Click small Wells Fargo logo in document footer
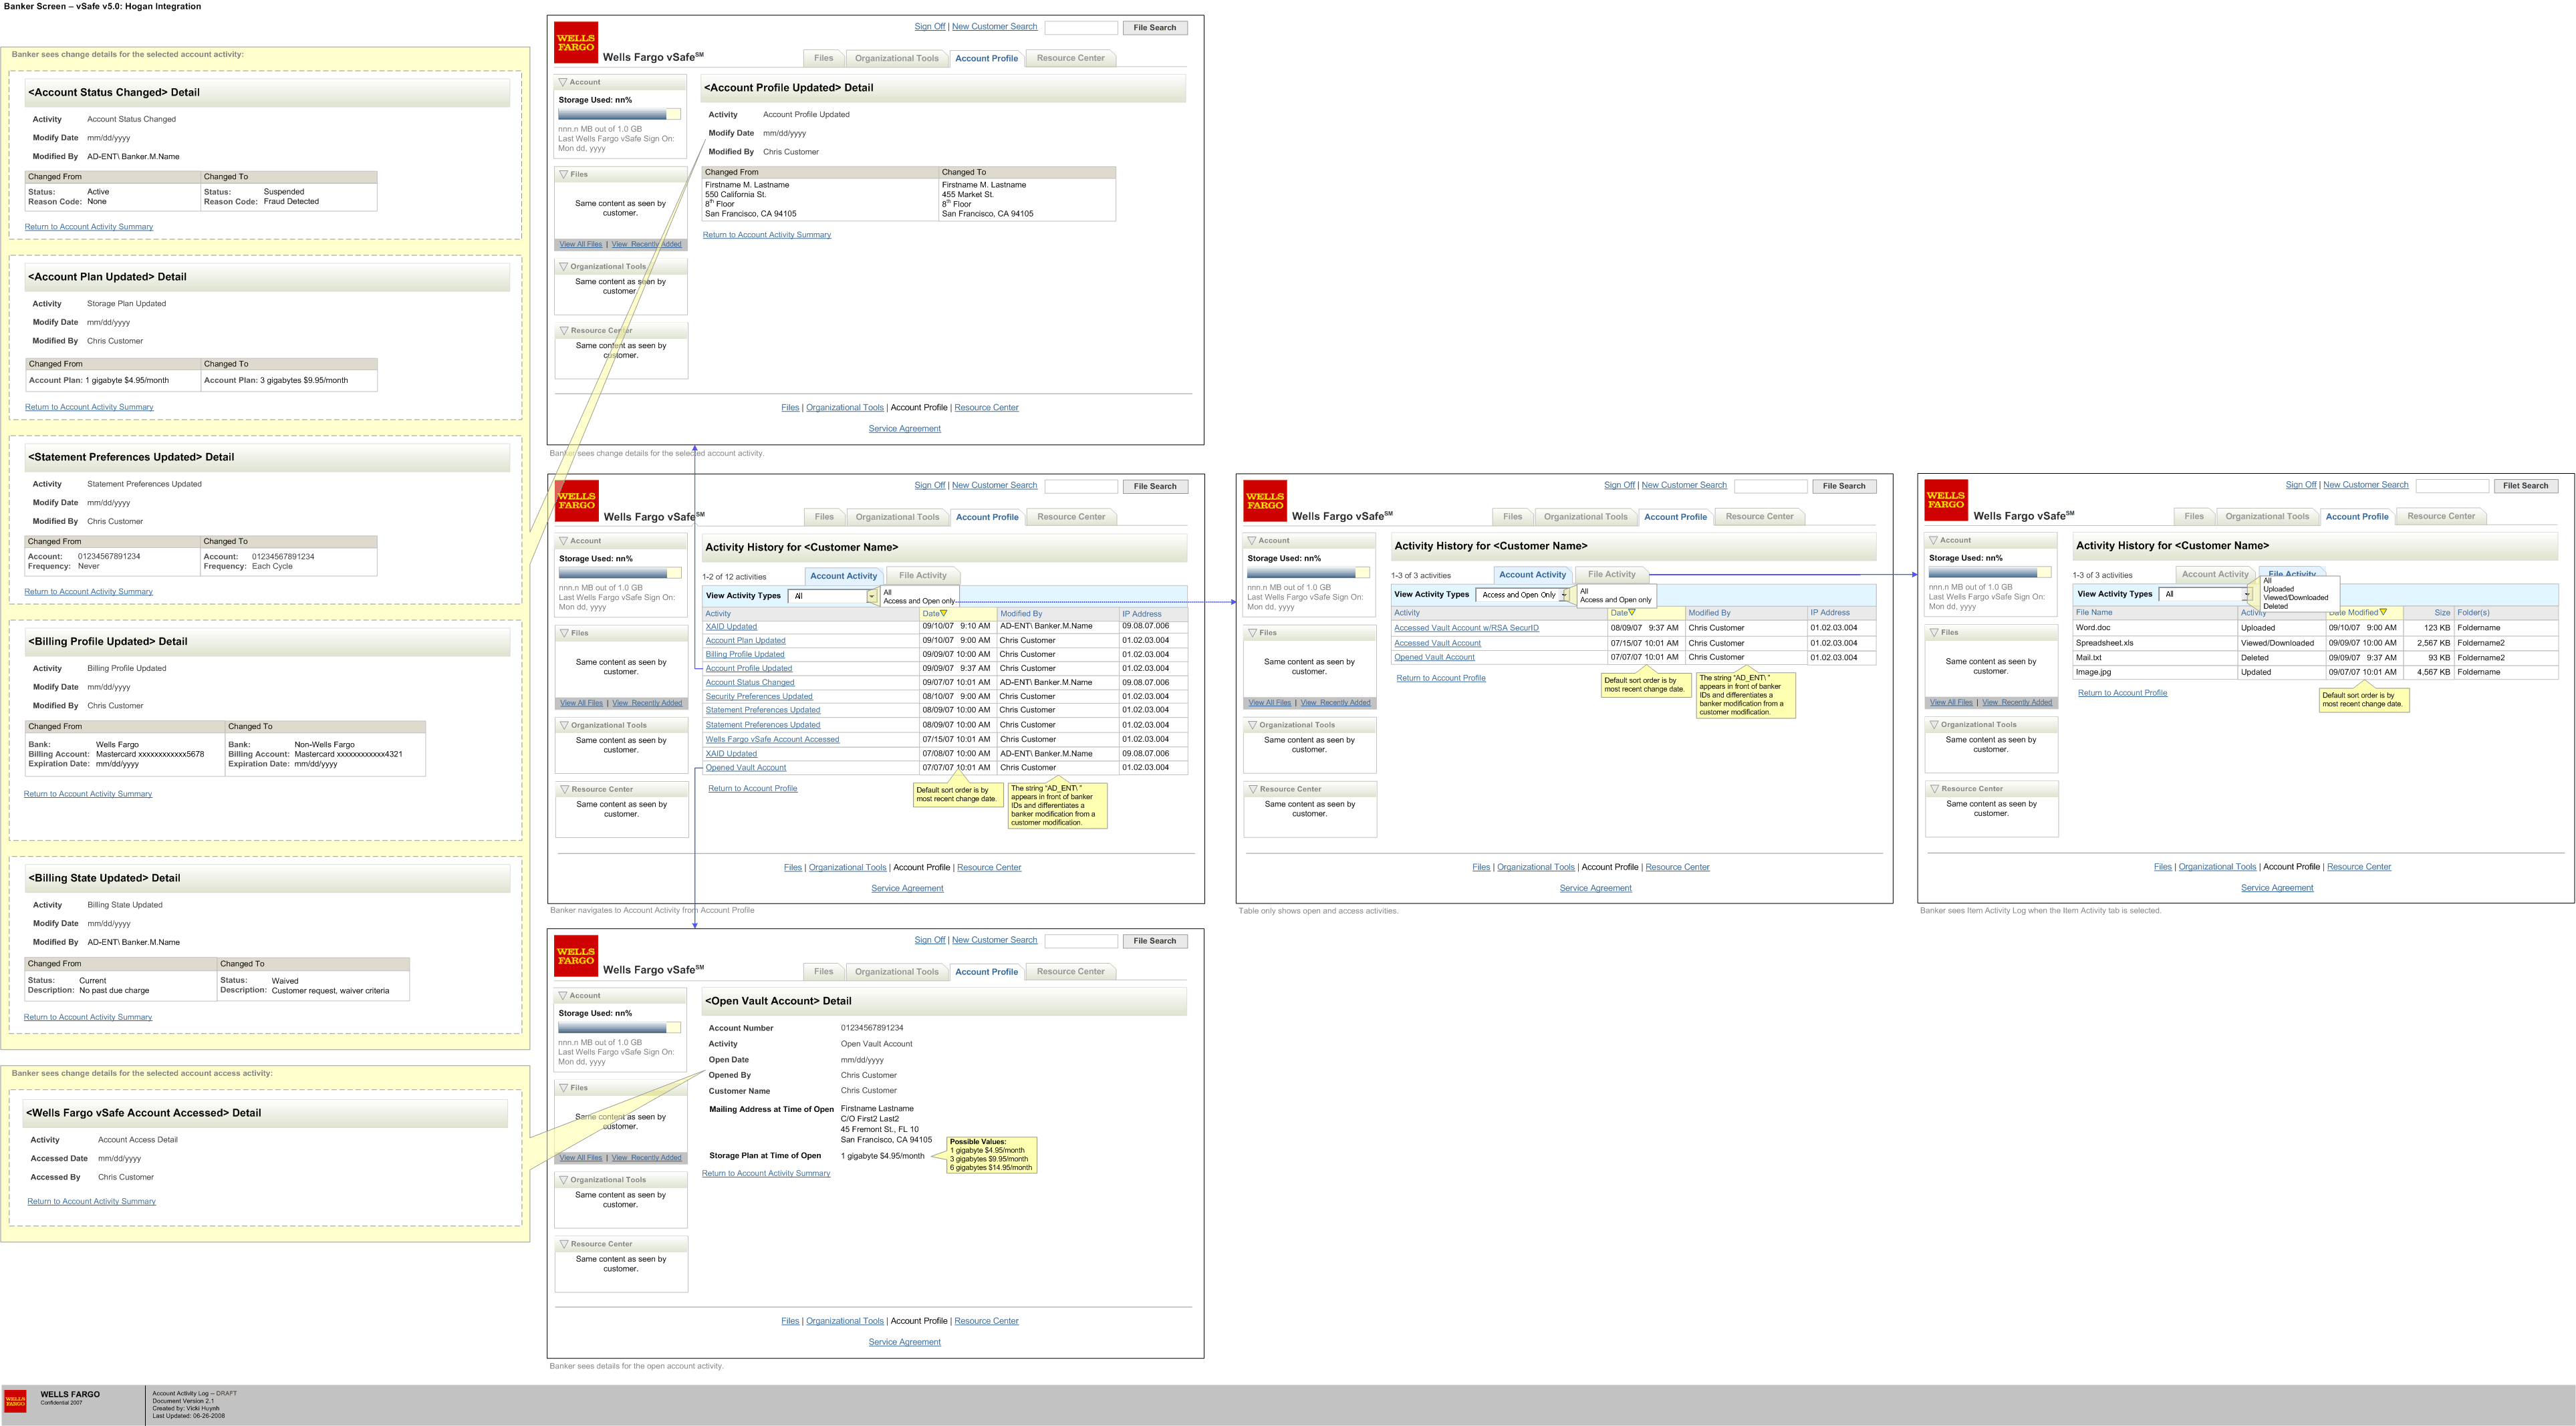 point(15,1402)
